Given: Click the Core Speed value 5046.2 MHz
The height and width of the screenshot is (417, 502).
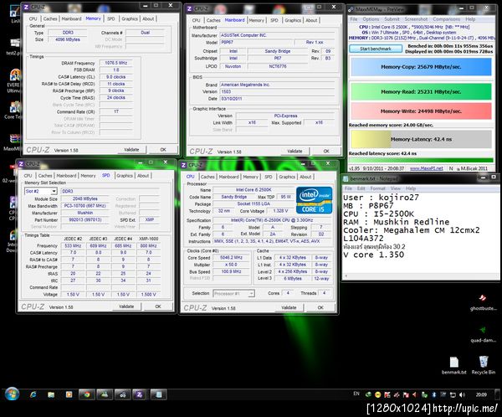Looking at the screenshot, I should point(231,258).
